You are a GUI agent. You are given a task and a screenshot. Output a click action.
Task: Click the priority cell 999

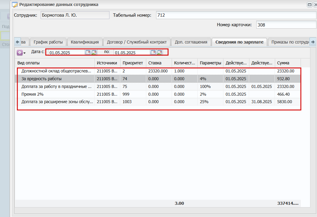pos(133,94)
